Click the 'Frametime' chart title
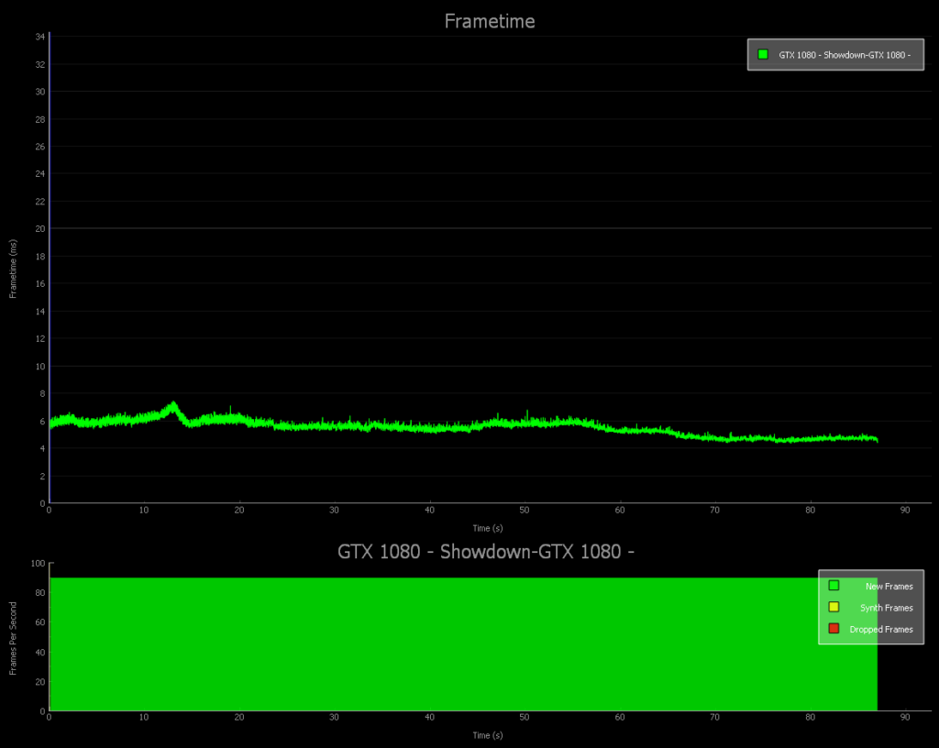Image resolution: width=939 pixels, height=748 pixels. [x=489, y=21]
